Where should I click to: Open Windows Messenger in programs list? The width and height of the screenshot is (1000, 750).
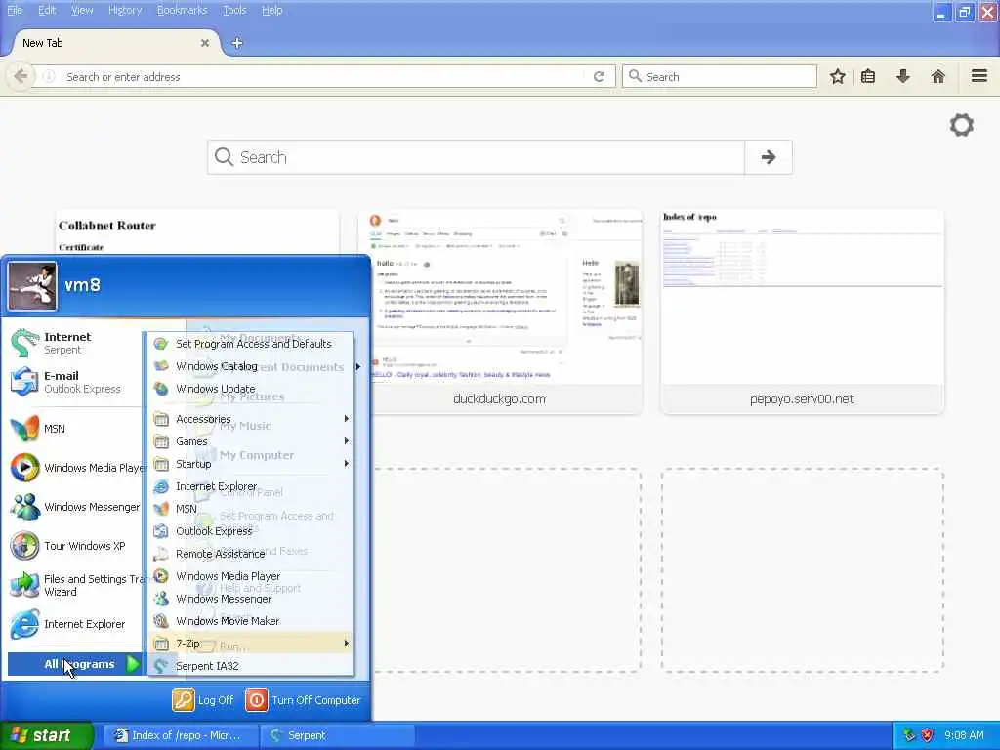(251, 599)
